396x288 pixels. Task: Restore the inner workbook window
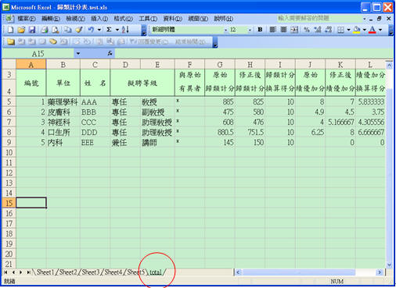(x=380, y=19)
